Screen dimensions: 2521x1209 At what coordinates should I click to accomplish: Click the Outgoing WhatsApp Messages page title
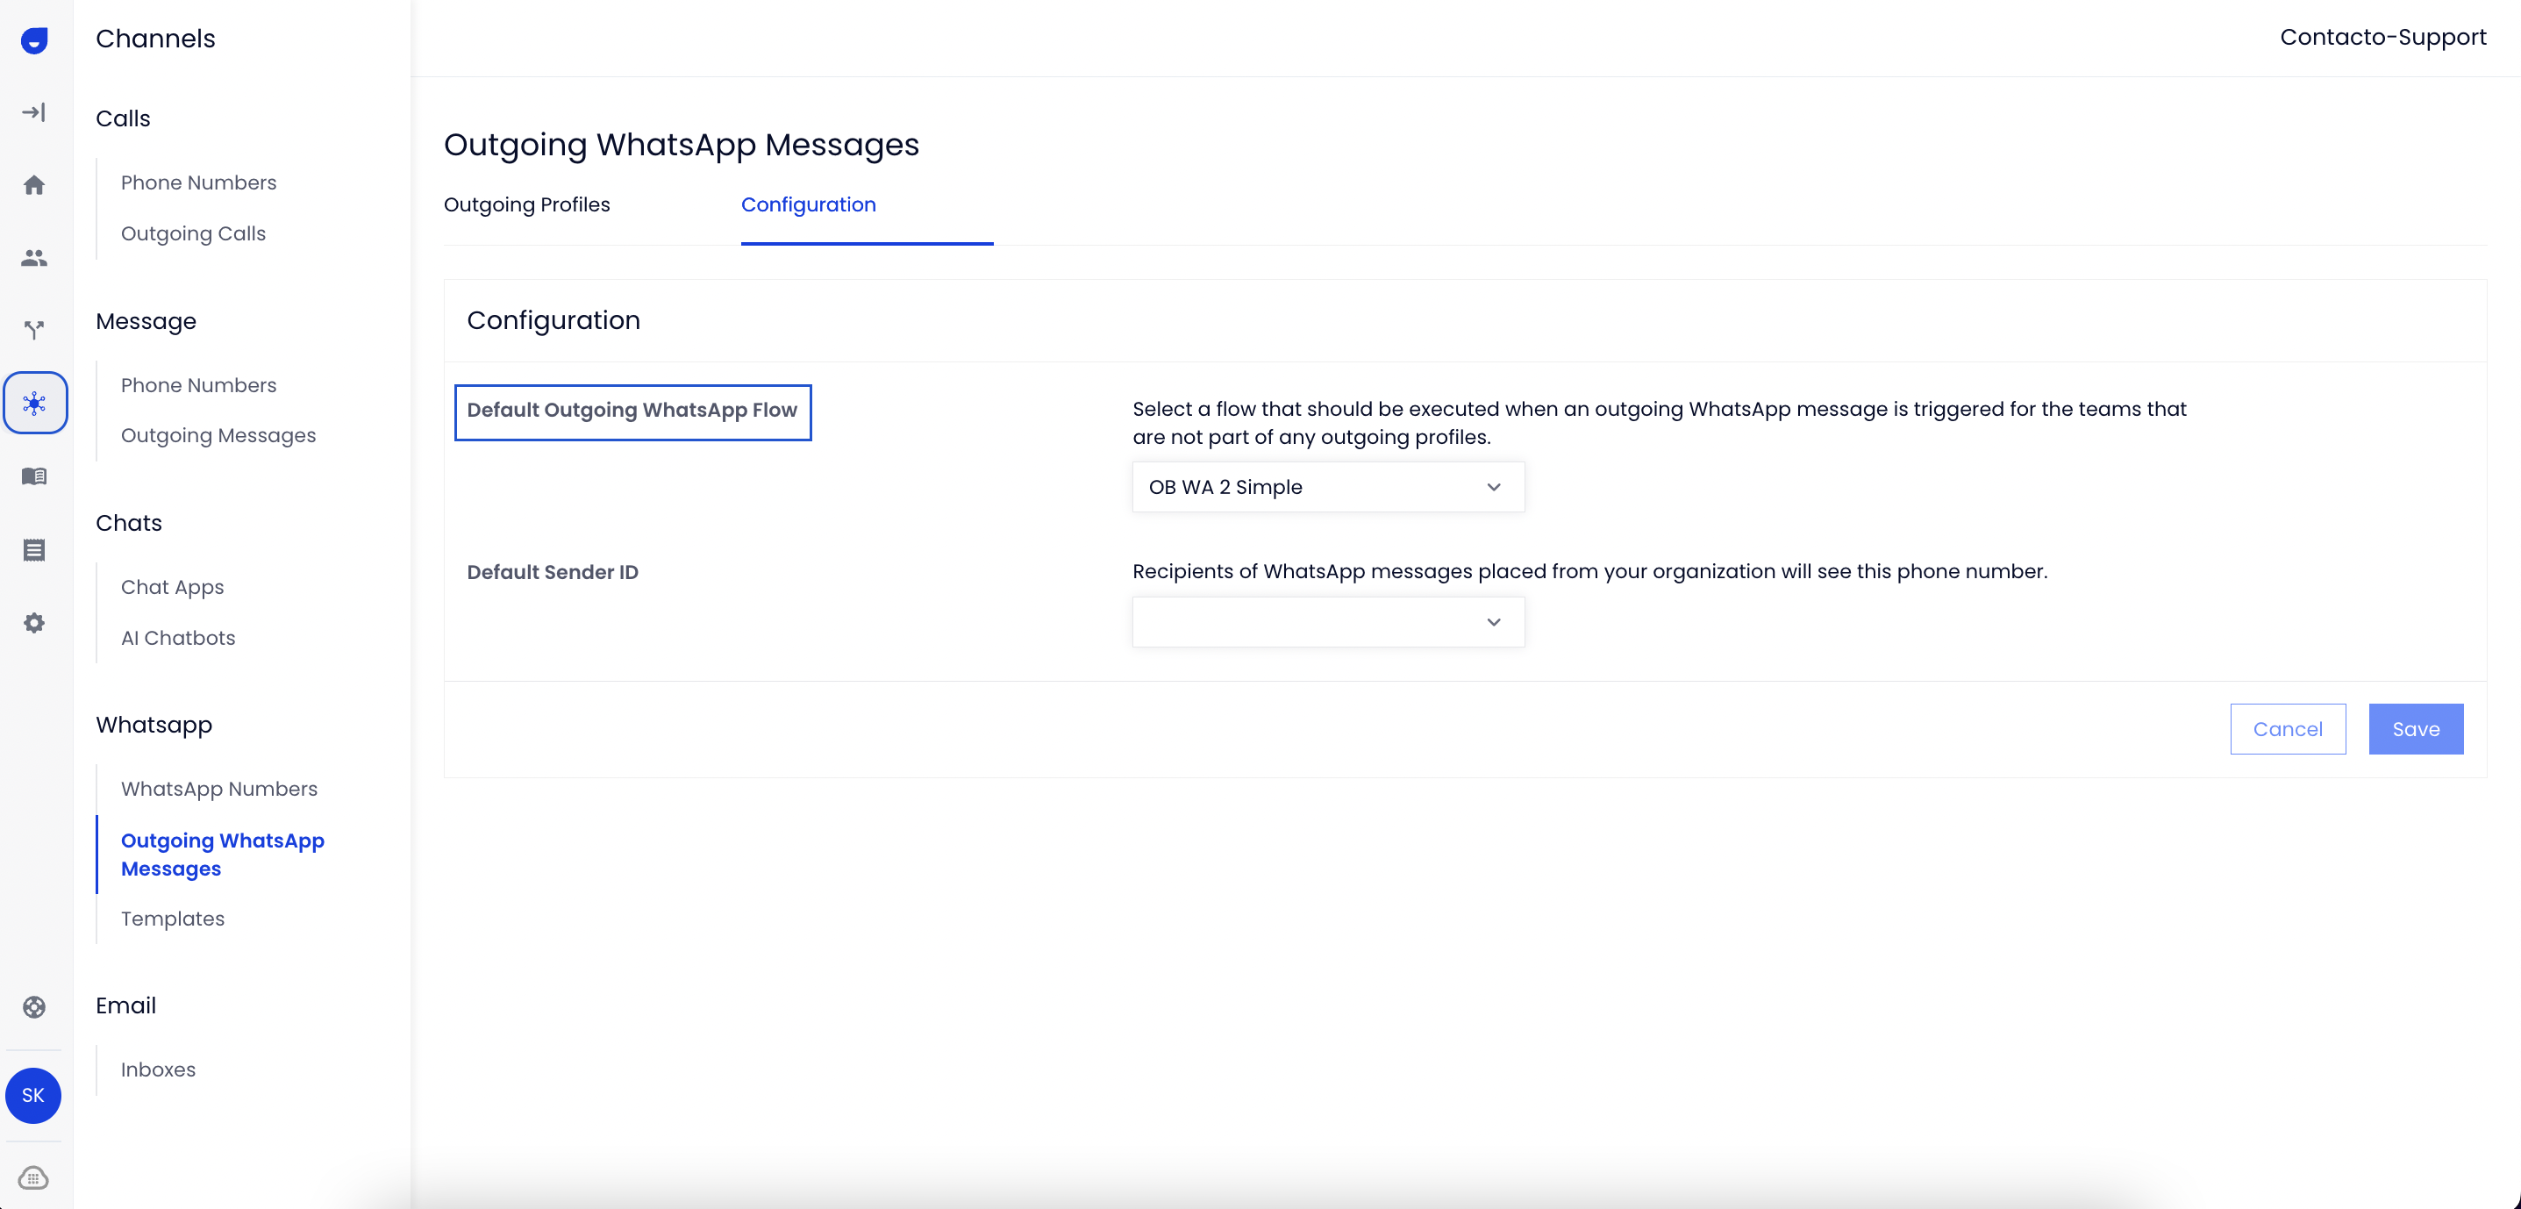pyautogui.click(x=682, y=145)
